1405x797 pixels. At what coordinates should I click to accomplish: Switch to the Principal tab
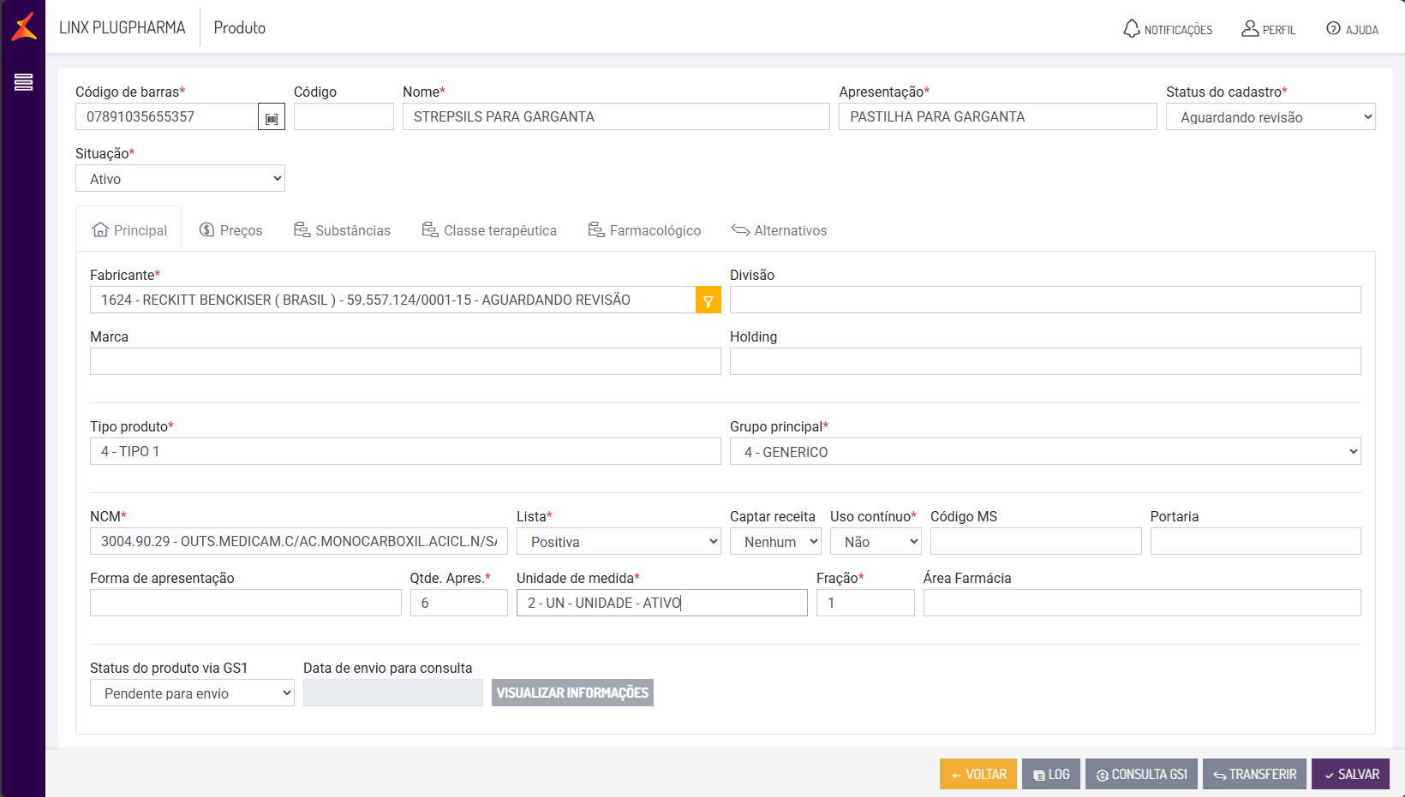[x=129, y=230]
